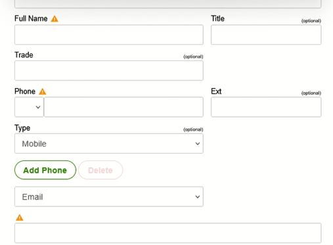Focus the Full Name text field

click(x=109, y=35)
